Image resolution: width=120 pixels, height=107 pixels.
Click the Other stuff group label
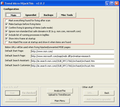tap(88, 87)
